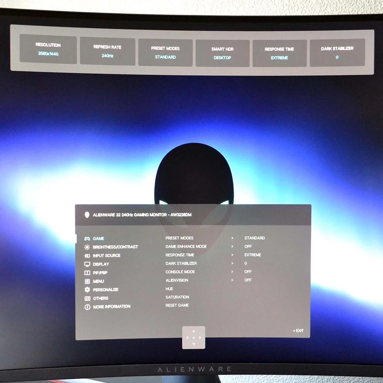Click the Console Mode OFF value
Screen dimensions: 383x383
248,272
